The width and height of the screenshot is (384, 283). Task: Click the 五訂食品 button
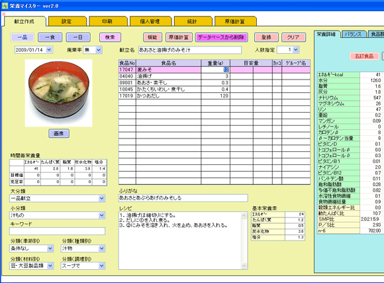click(364, 56)
